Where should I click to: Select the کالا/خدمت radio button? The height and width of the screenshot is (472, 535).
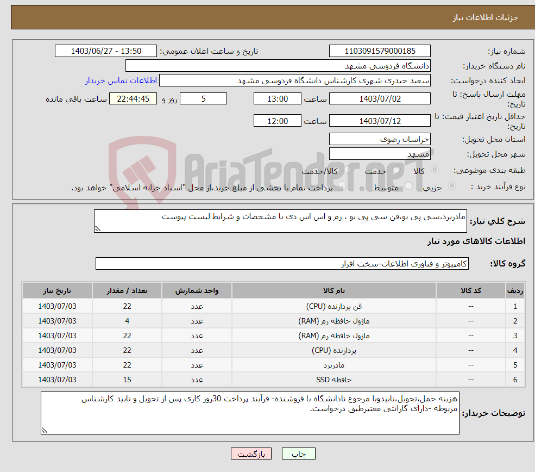tap(348, 170)
